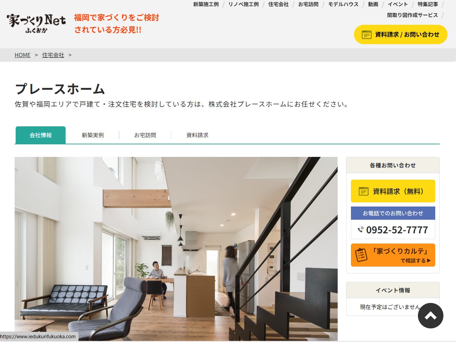Click the 住宅会社 breadcrumb link
This screenshot has height=342, width=456.
[x=53, y=55]
